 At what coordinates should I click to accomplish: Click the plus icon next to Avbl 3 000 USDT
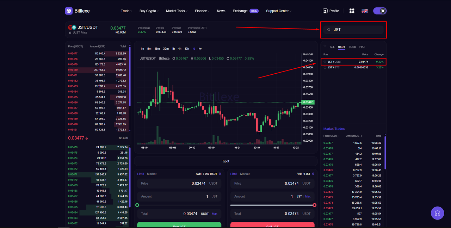(220, 174)
